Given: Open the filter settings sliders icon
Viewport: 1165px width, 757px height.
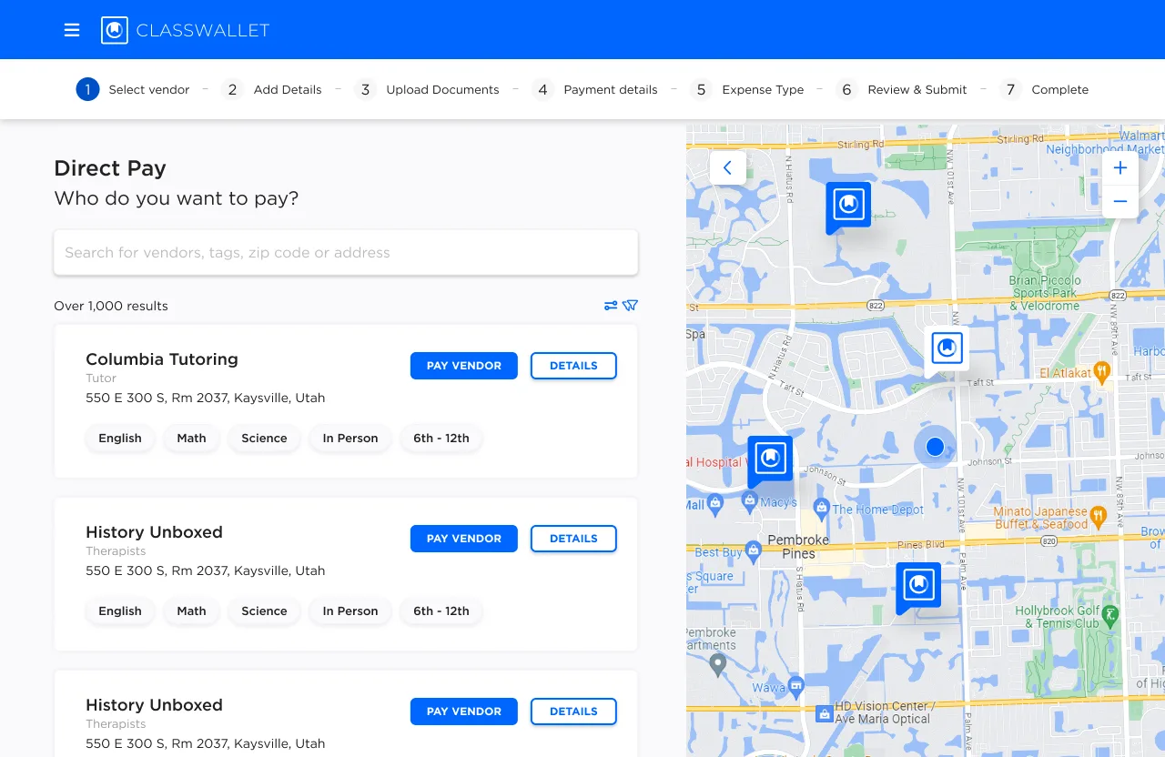Looking at the screenshot, I should [x=611, y=306].
